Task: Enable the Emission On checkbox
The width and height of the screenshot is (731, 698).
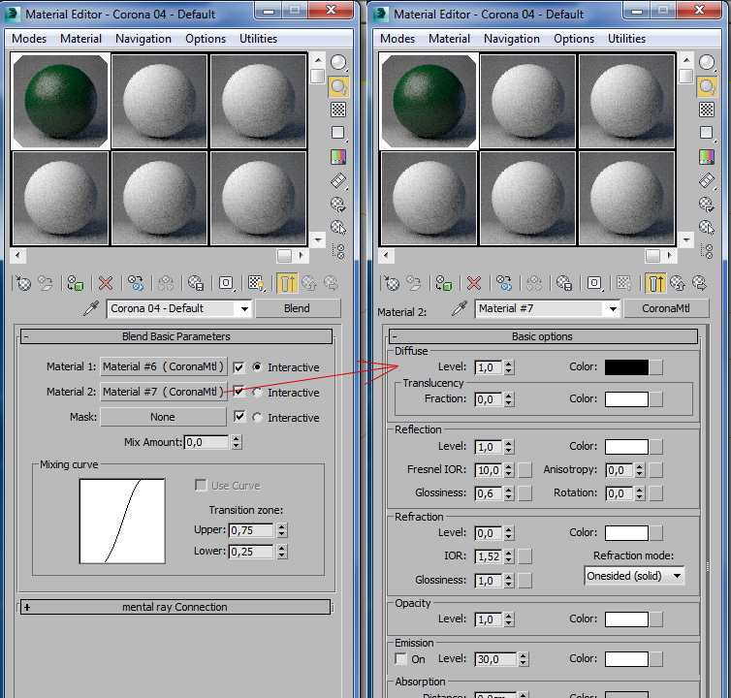Action: [x=402, y=659]
